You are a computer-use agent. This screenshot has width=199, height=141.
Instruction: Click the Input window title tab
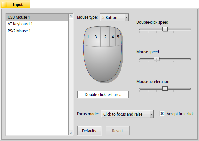point(18,5)
